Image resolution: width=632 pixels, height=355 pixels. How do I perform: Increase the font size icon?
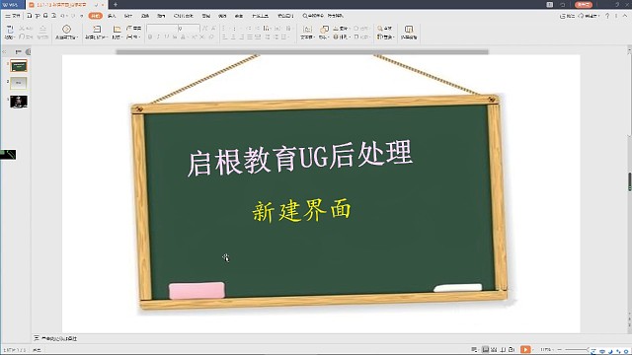pos(204,29)
